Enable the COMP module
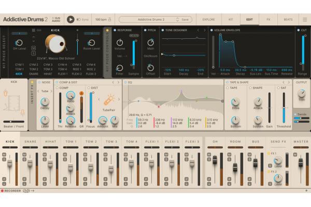311x207 pixels. pos(58,88)
